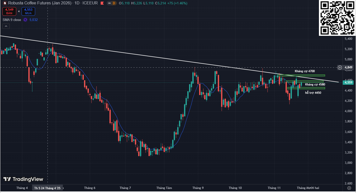
Task: Click the coffee bean symbol icon
Action: (x=5, y=3)
